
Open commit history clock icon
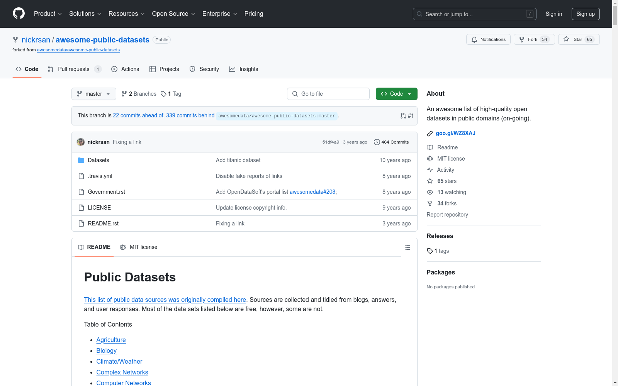377,142
